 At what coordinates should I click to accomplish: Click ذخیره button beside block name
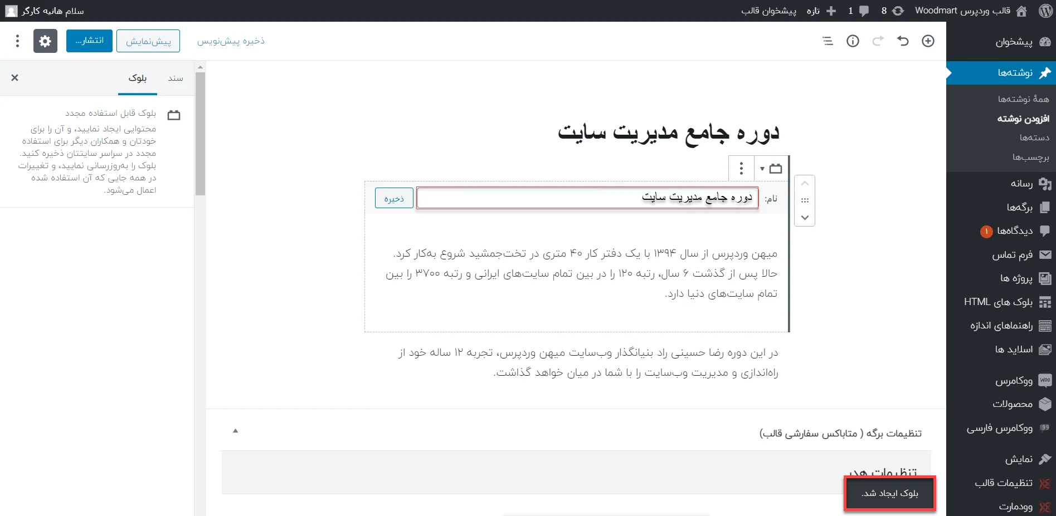394,198
